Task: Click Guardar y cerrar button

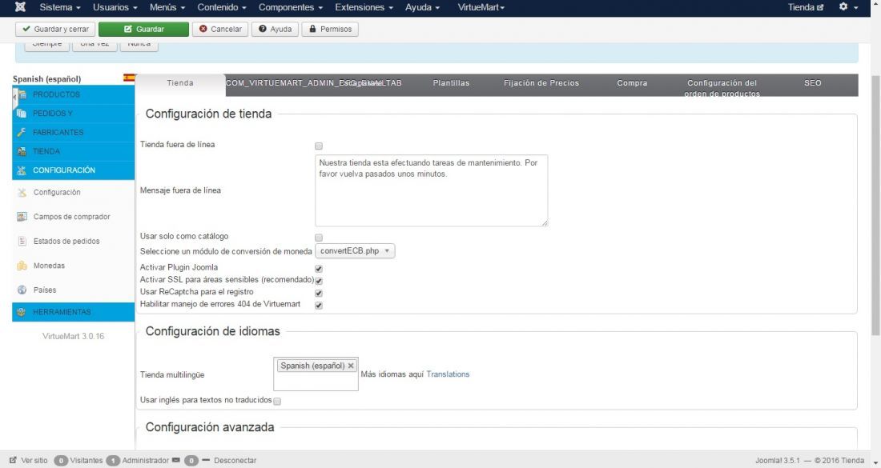Action: [x=55, y=29]
